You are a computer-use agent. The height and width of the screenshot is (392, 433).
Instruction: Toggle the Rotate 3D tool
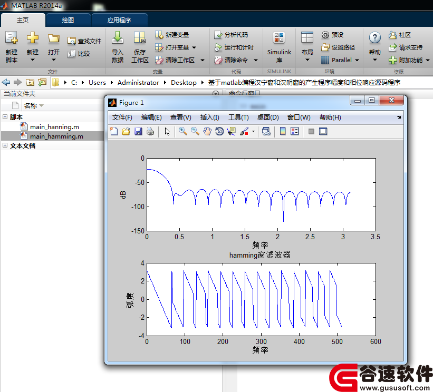pos(219,131)
